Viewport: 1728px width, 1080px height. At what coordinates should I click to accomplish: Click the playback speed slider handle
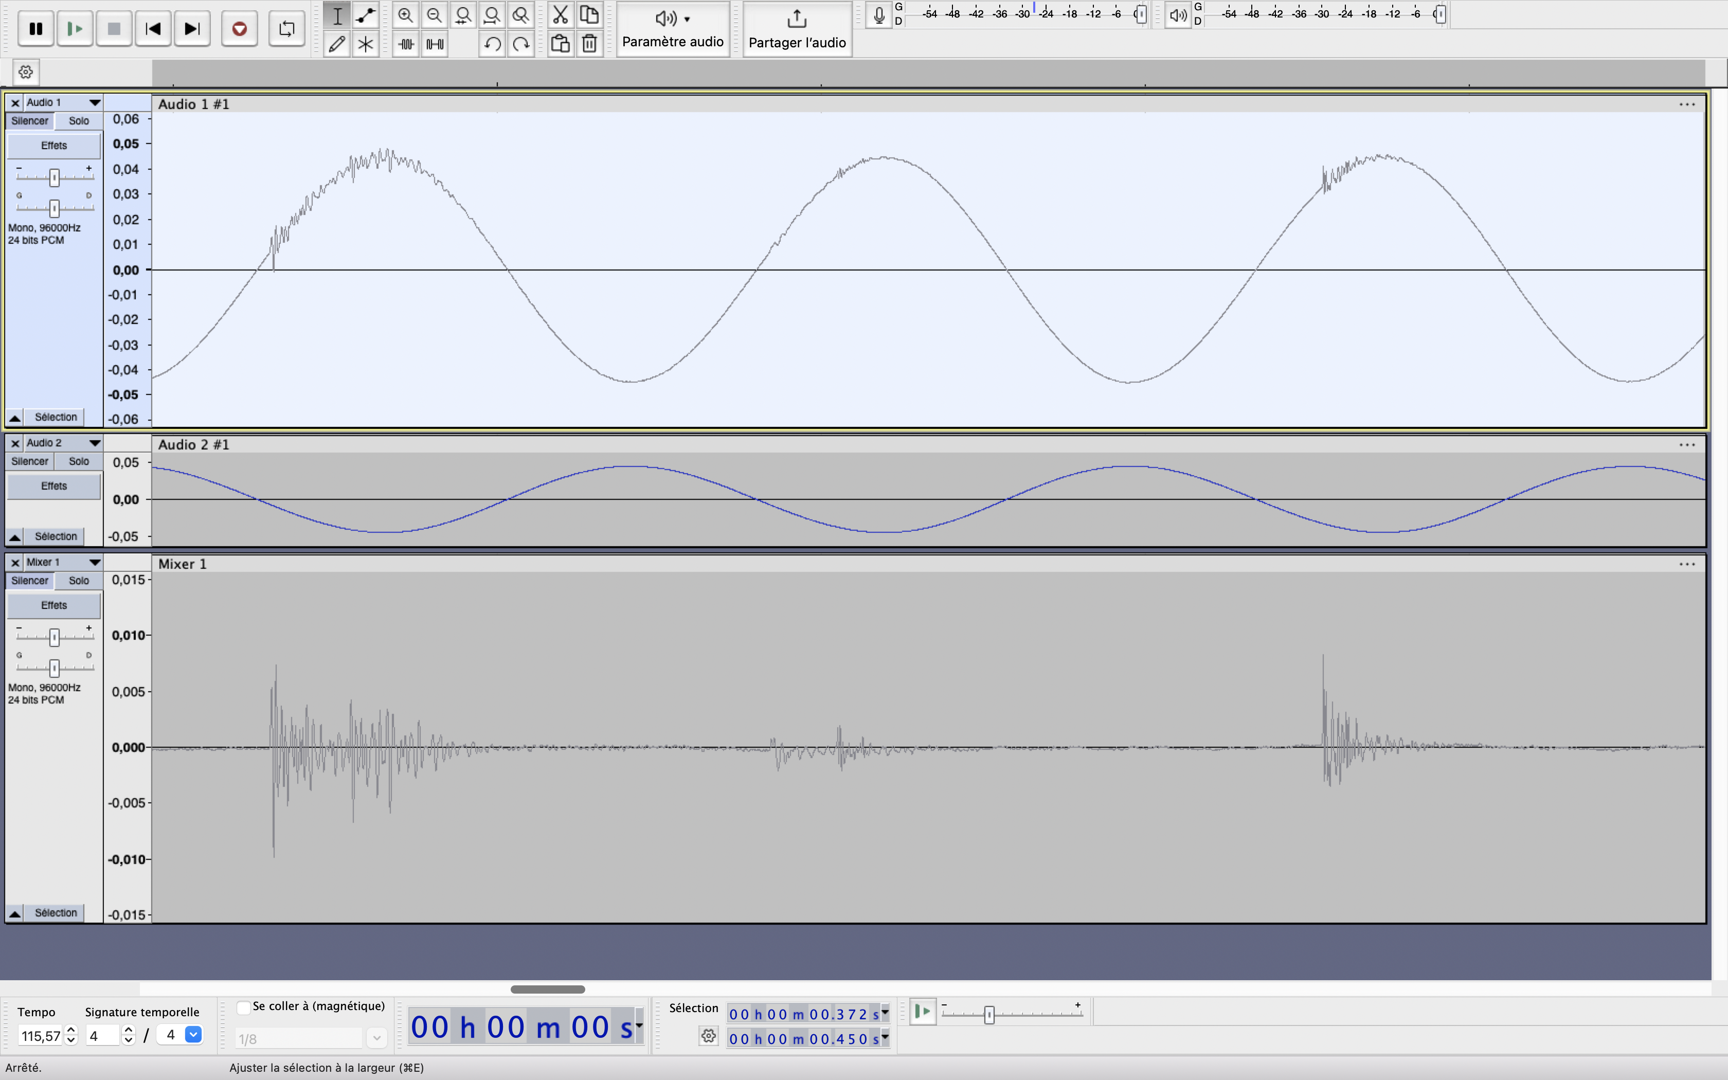coord(989,1014)
